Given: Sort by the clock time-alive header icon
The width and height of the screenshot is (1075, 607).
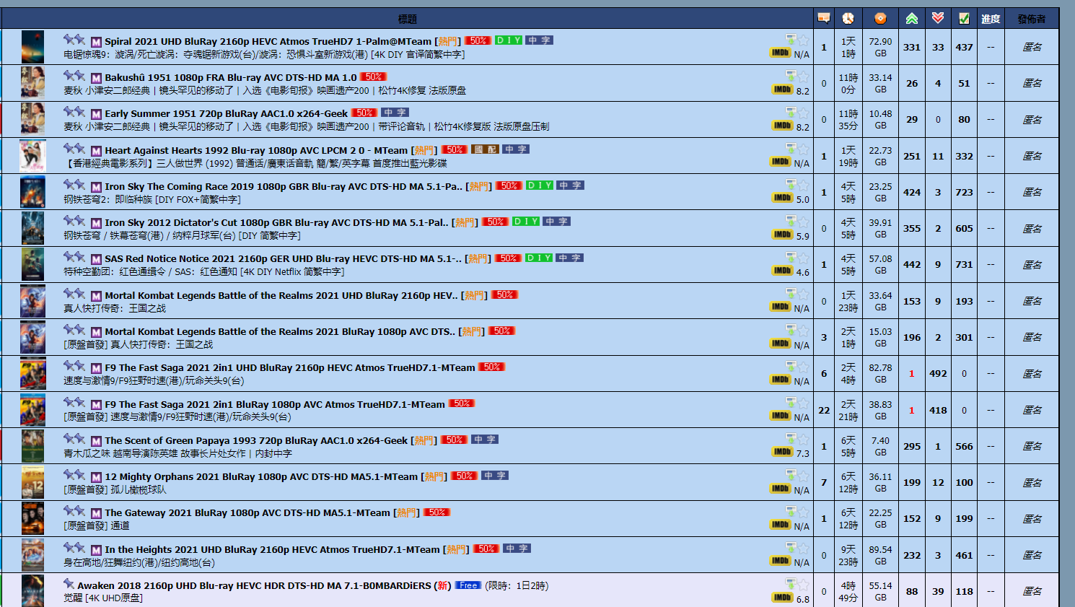Looking at the screenshot, I should coord(848,18).
